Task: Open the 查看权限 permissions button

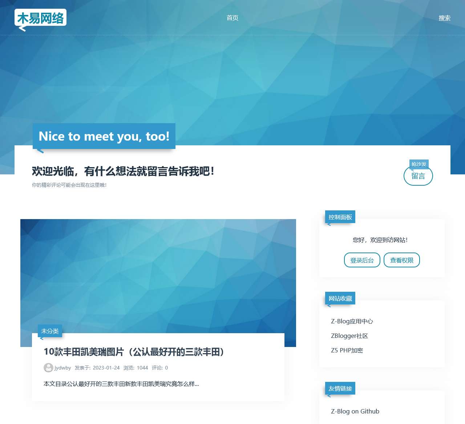Action: coord(402,260)
